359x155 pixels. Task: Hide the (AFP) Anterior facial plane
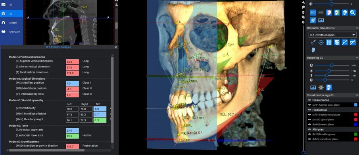pos(309,105)
